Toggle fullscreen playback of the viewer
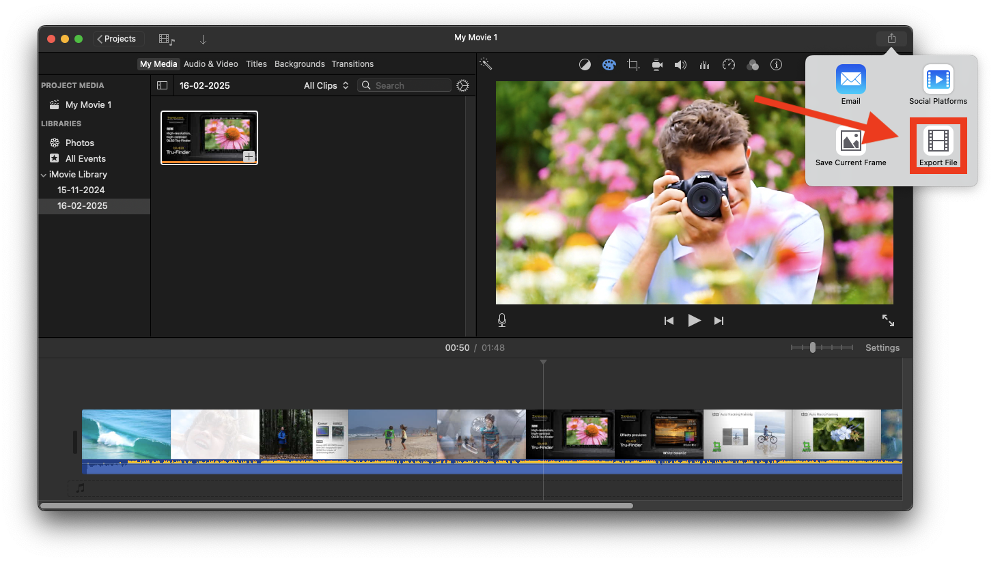The image size is (1002, 561). 888,320
